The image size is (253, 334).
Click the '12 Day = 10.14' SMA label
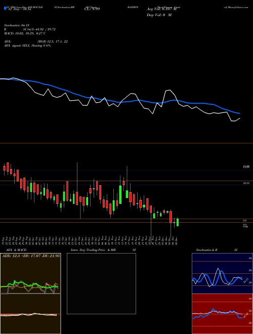[x=19, y=10]
